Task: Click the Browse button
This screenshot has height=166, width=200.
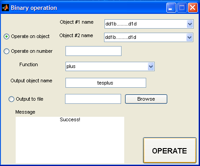Action: (x=146, y=99)
